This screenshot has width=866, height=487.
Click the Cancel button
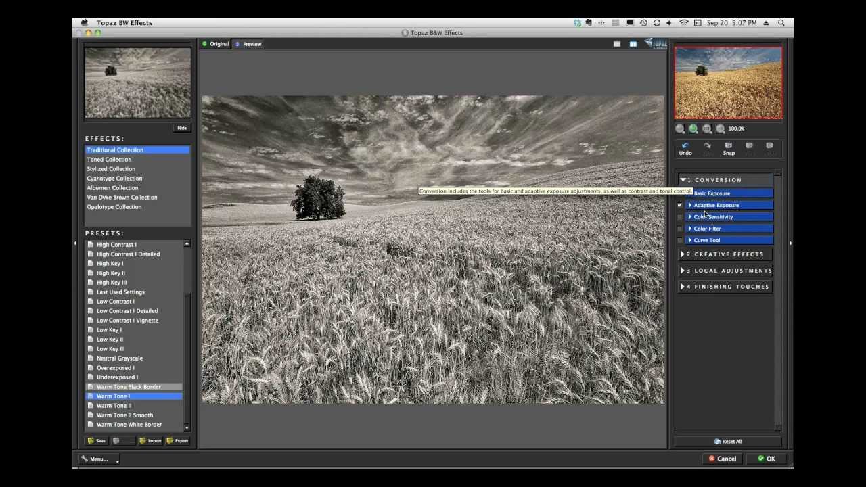tap(722, 459)
